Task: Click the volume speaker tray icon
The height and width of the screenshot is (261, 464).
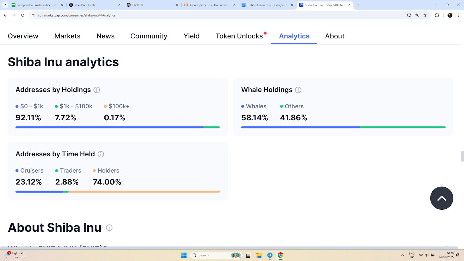Action: point(426,255)
